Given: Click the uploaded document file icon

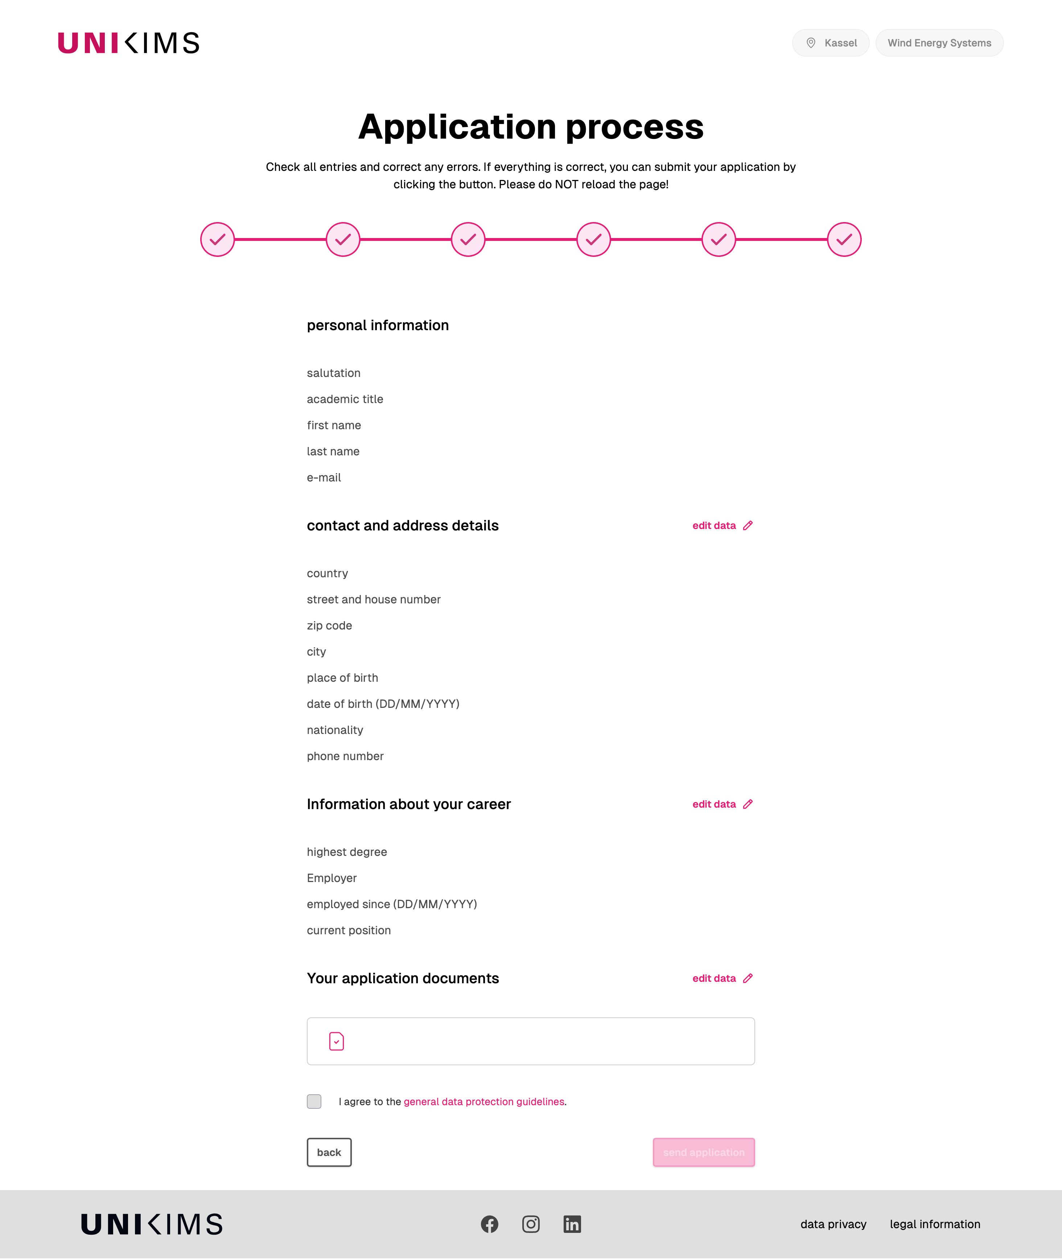Looking at the screenshot, I should coord(337,1041).
